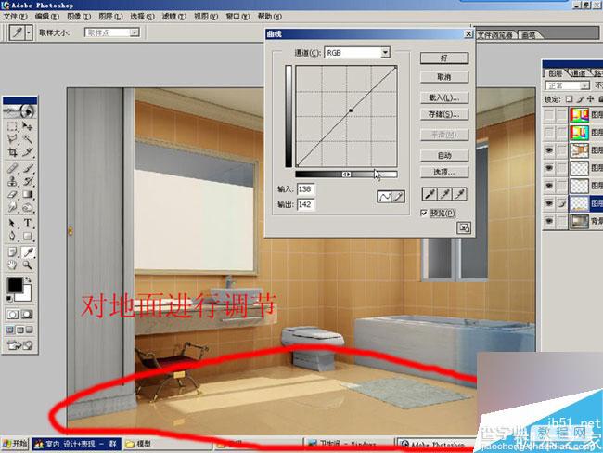Hide the fifth layer in Layers panel
The image size is (603, 453).
pos(549,186)
